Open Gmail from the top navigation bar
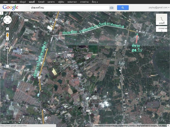 [41, 2]
